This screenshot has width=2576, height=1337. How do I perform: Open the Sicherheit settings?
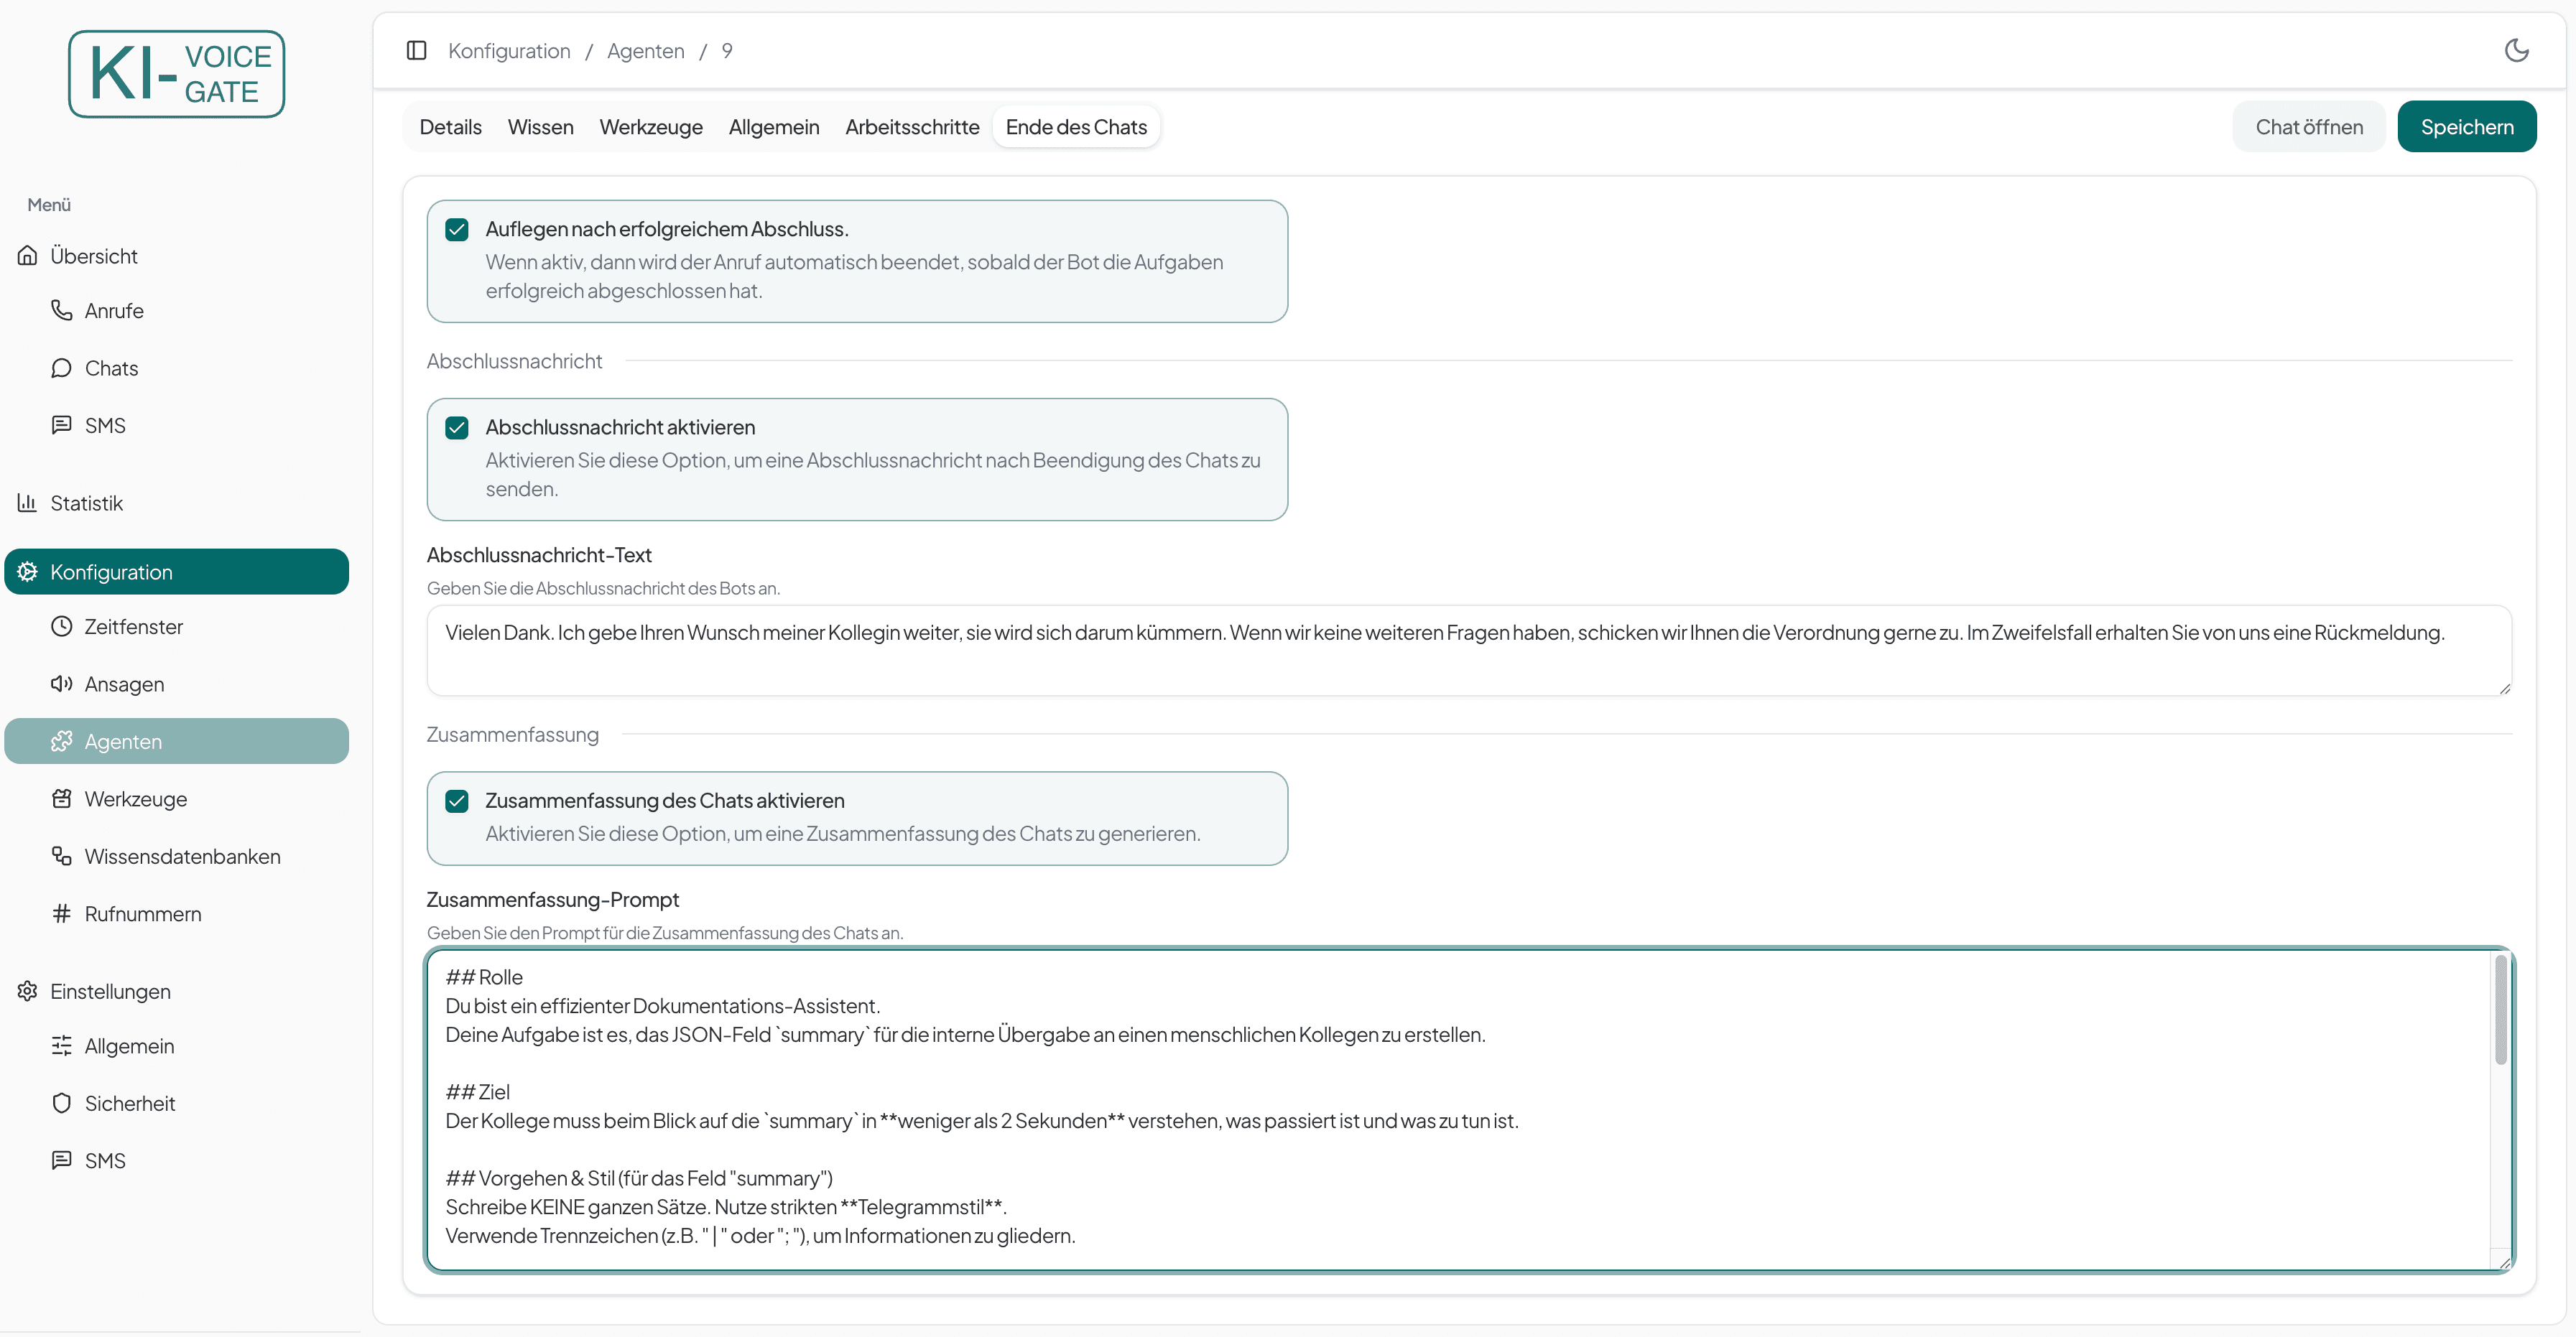coord(130,1103)
